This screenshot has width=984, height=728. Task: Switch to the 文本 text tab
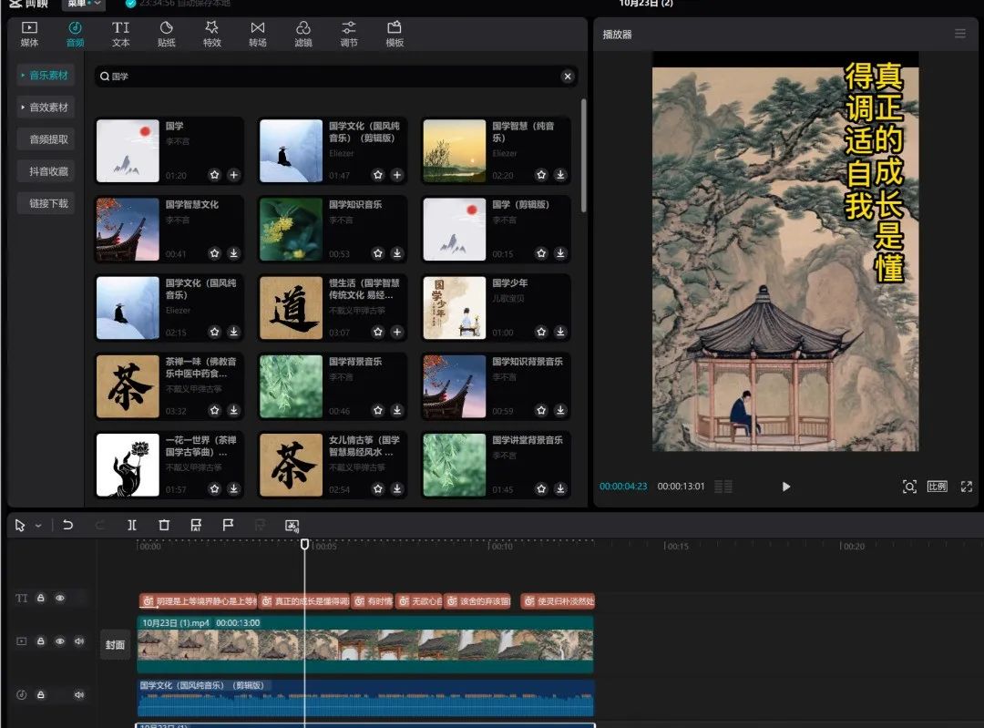120,34
